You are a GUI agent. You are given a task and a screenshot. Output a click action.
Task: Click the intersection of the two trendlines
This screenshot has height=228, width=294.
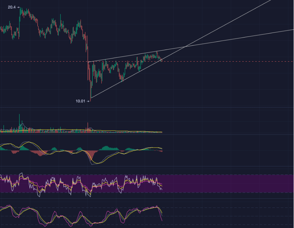pos(185,46)
